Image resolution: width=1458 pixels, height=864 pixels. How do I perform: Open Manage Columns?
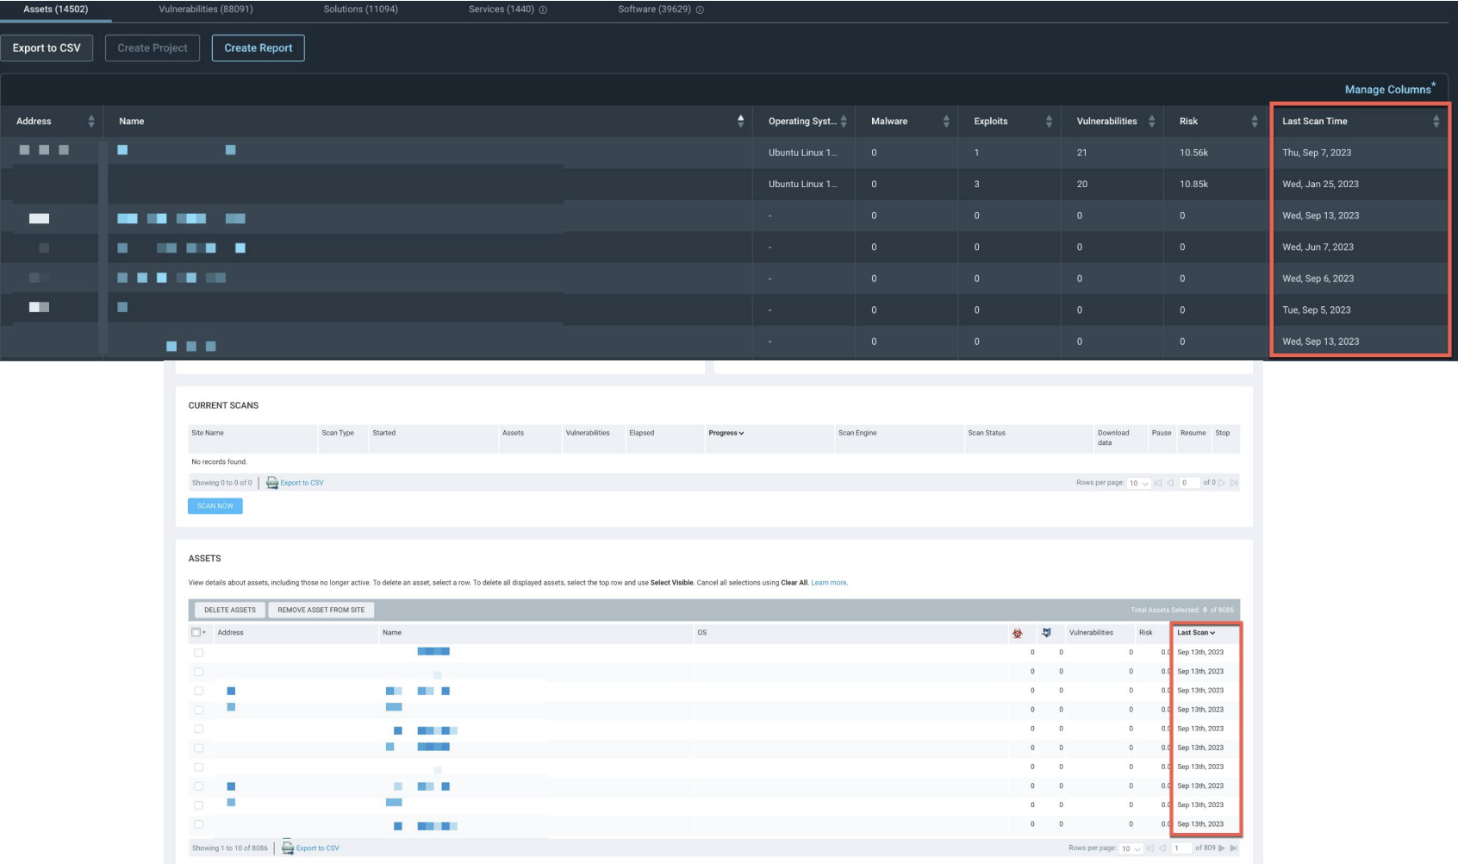[1387, 90]
